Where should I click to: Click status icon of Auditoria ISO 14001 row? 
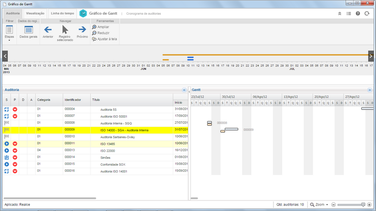click(6, 171)
